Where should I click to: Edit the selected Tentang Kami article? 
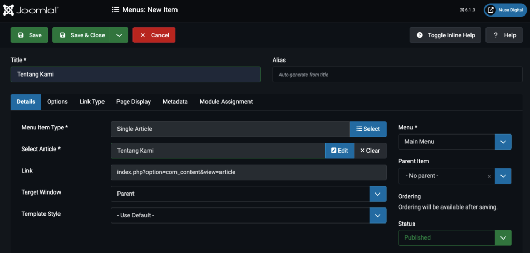point(340,151)
